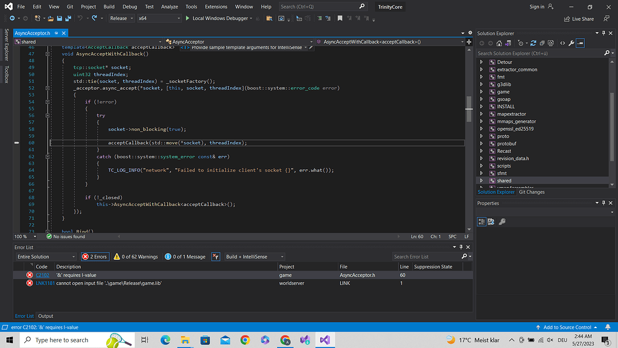
Task: Click the Alphabetical sort icon in Properties
Action: click(491, 221)
